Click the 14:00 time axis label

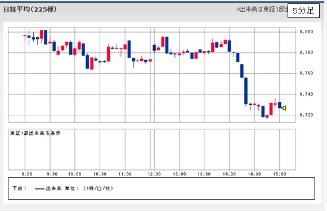(229, 174)
